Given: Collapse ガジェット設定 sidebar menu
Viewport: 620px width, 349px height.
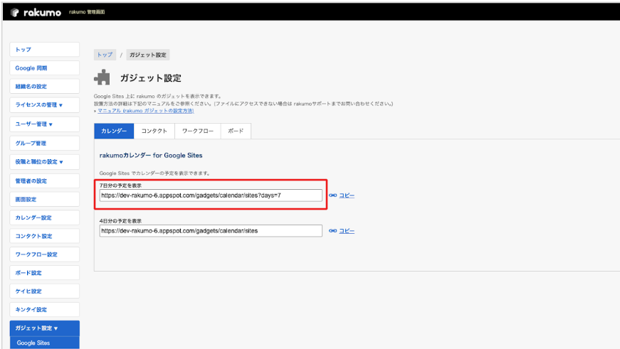Looking at the screenshot, I should click(44, 328).
